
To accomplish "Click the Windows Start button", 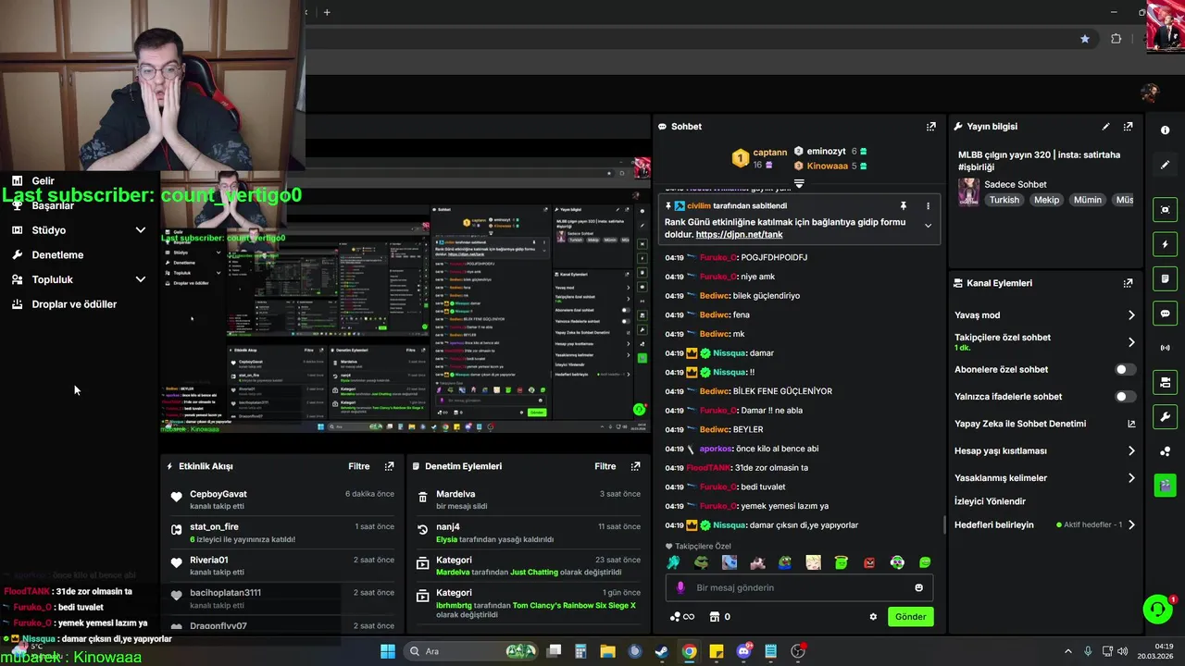I will pyautogui.click(x=388, y=651).
